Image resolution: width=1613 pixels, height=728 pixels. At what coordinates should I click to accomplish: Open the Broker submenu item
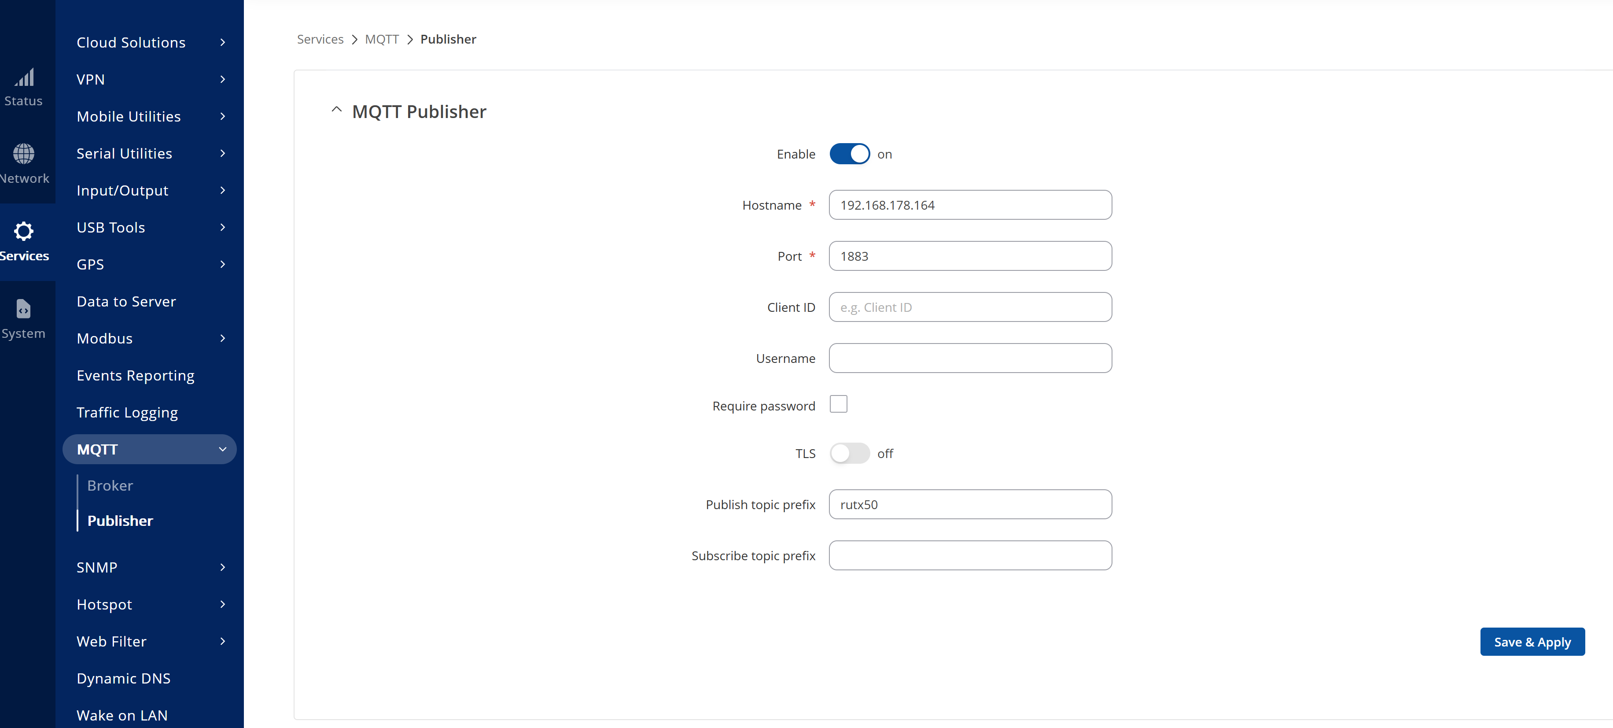(110, 485)
